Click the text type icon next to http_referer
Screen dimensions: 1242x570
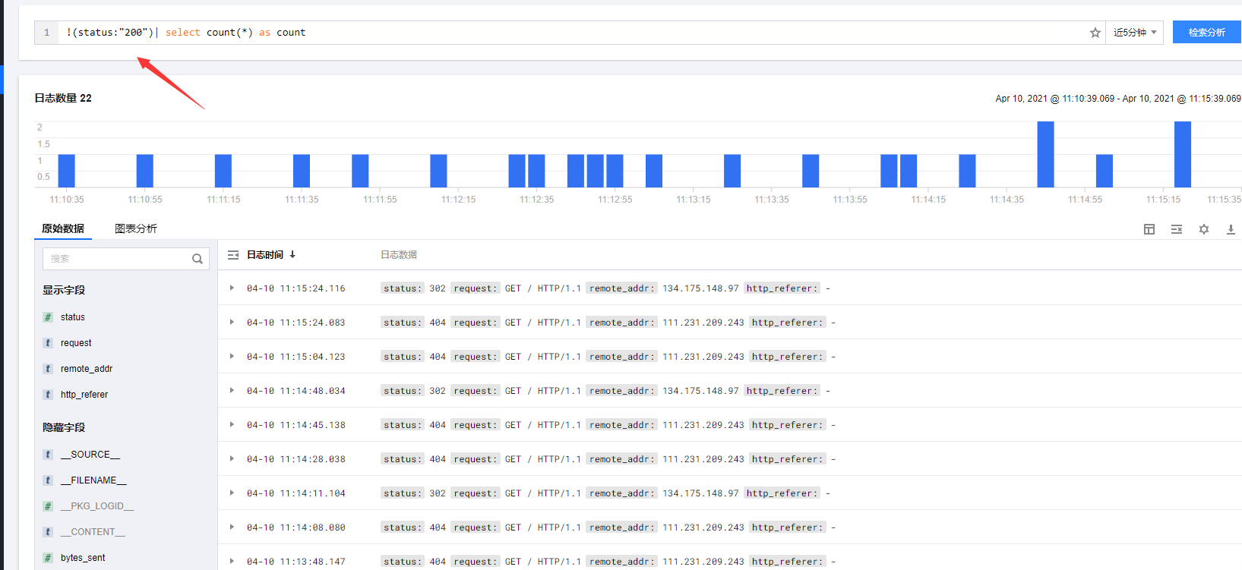click(48, 395)
